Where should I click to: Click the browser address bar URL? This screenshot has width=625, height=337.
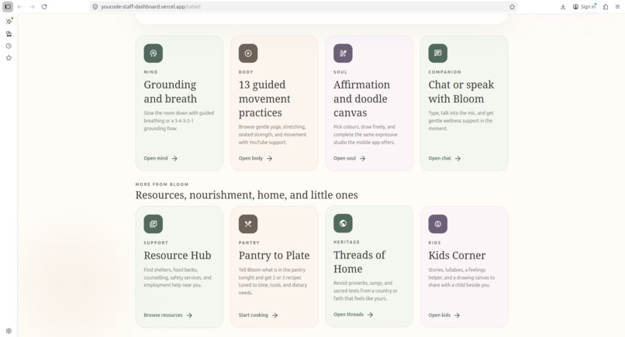(150, 7)
